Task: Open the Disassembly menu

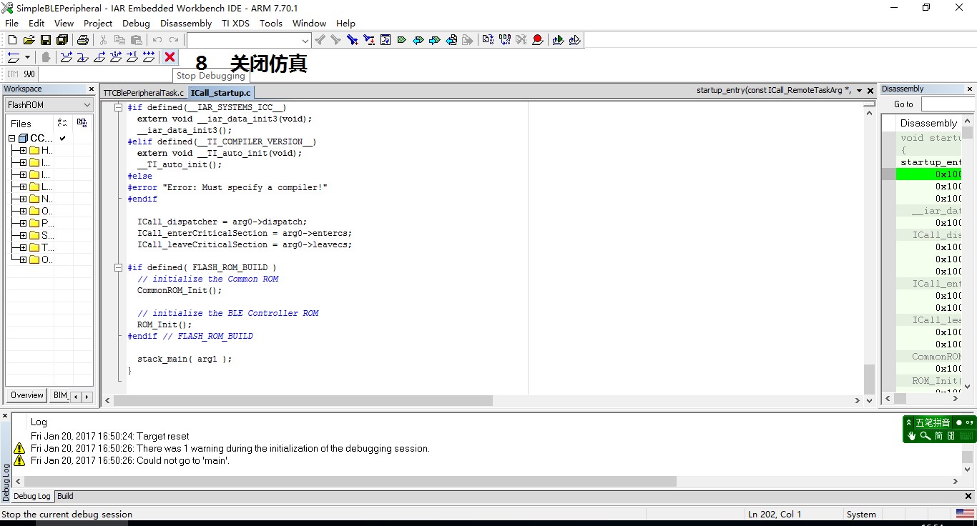Action: point(186,23)
